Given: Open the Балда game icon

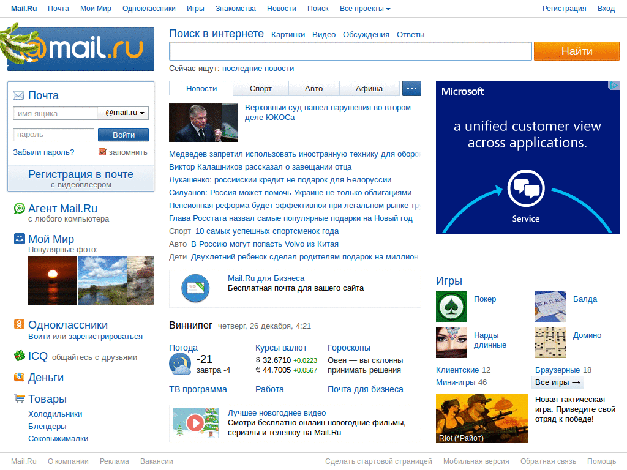Looking at the screenshot, I should pos(550,307).
